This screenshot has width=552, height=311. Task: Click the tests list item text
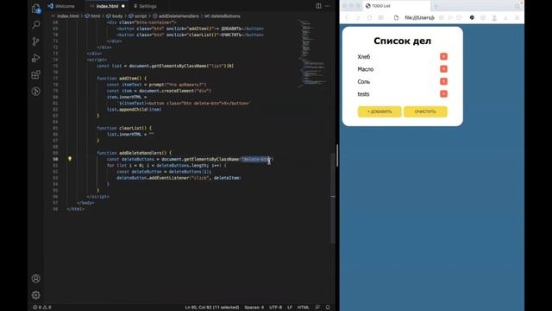pyautogui.click(x=363, y=94)
